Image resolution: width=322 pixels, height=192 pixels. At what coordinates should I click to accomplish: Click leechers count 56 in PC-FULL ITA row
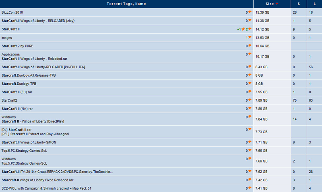[311, 67]
